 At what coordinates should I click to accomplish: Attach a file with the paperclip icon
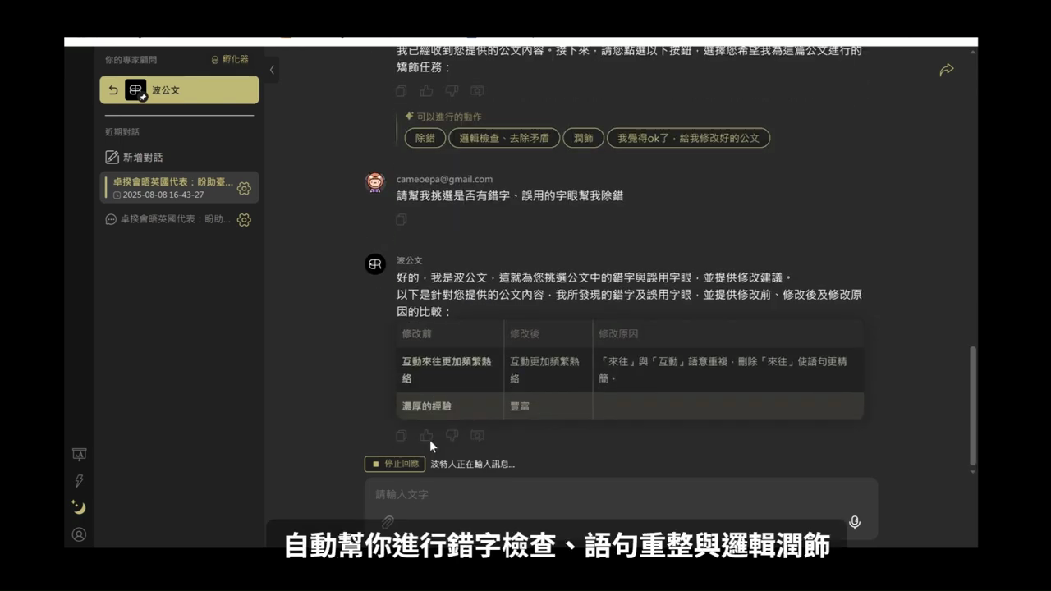tap(388, 522)
